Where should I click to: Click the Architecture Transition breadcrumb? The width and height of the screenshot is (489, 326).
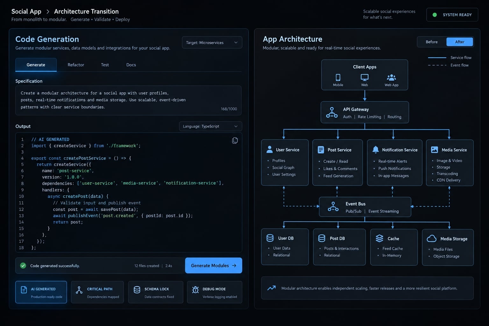click(x=86, y=11)
